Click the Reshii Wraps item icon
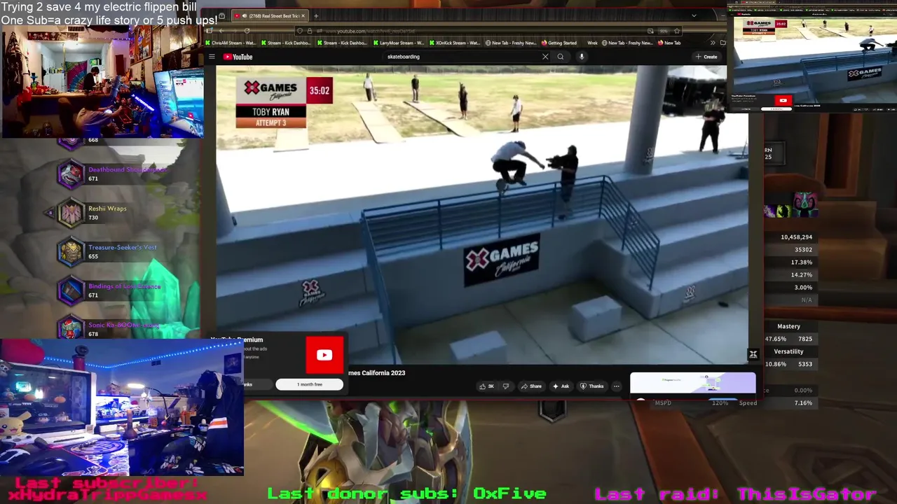Image resolution: width=897 pixels, height=504 pixels. (71, 213)
